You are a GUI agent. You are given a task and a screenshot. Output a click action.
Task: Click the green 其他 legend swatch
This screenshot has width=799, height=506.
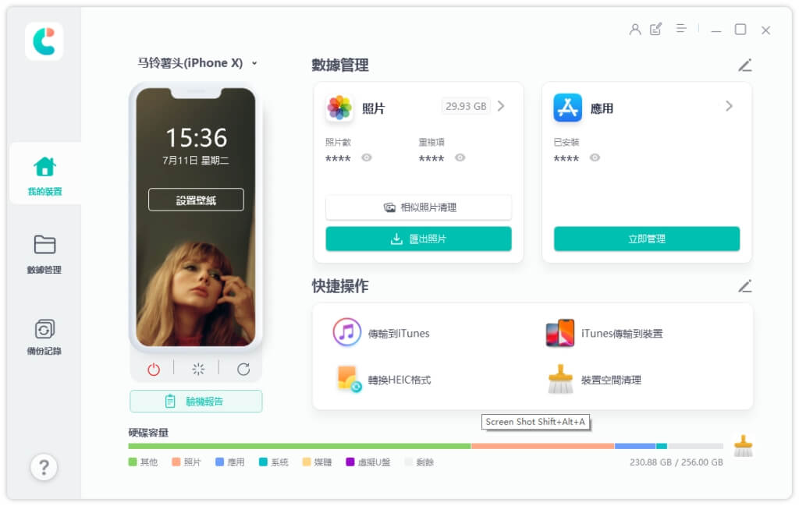[133, 462]
